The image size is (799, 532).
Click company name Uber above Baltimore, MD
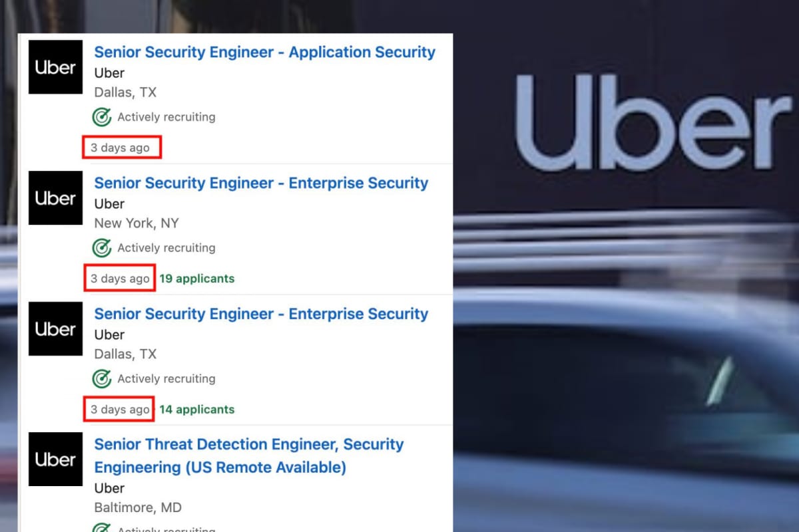(109, 489)
